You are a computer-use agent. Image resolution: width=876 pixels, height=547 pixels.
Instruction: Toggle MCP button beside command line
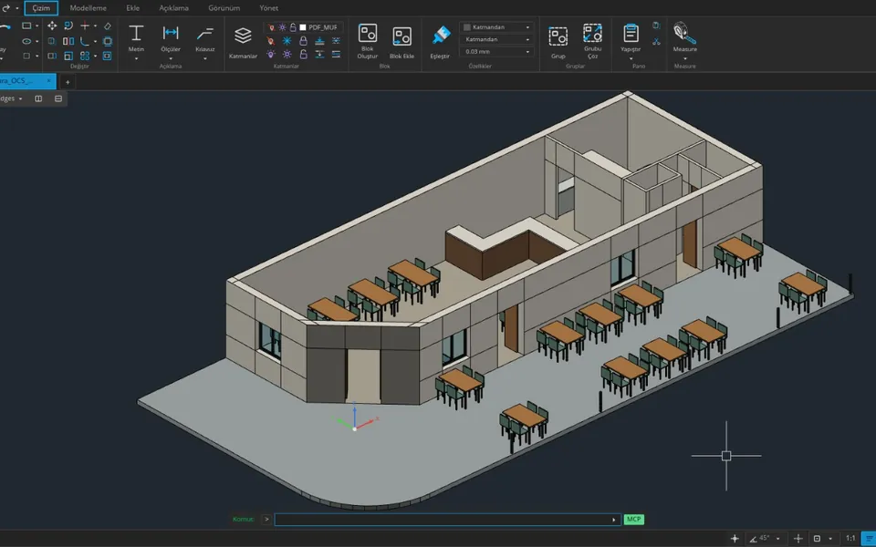[x=633, y=519]
